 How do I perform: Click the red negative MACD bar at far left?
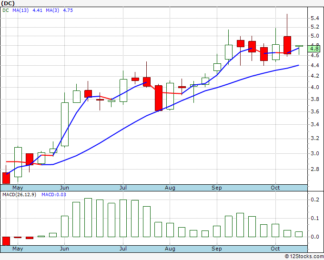tap(6, 241)
